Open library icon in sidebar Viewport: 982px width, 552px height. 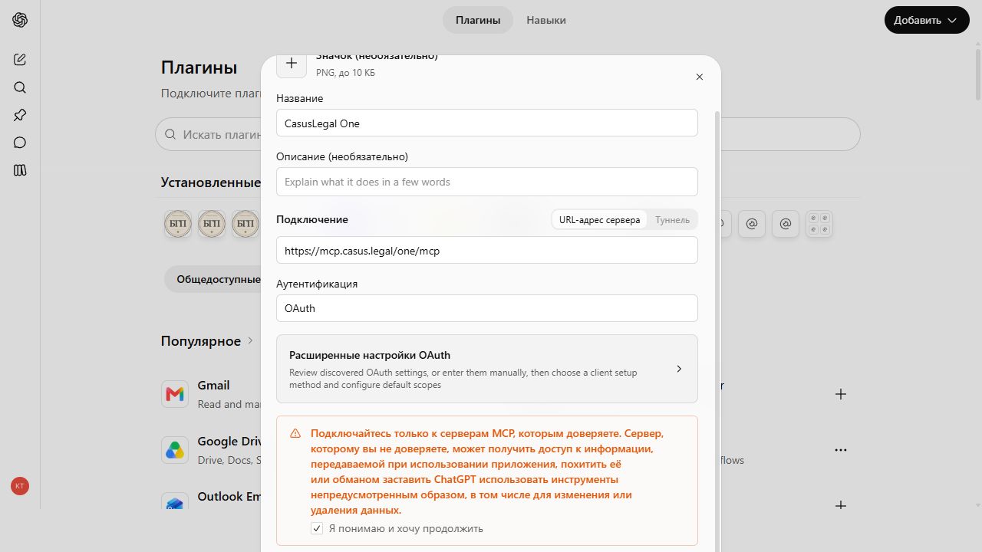[20, 170]
